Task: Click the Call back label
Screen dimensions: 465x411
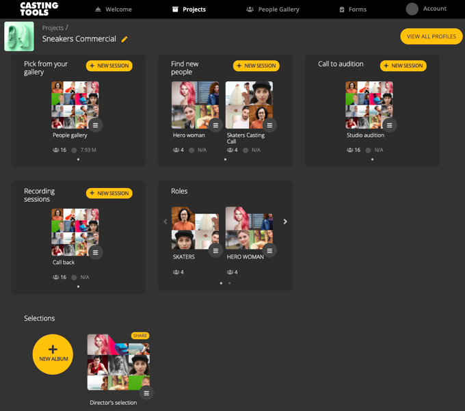Action: [64, 263]
